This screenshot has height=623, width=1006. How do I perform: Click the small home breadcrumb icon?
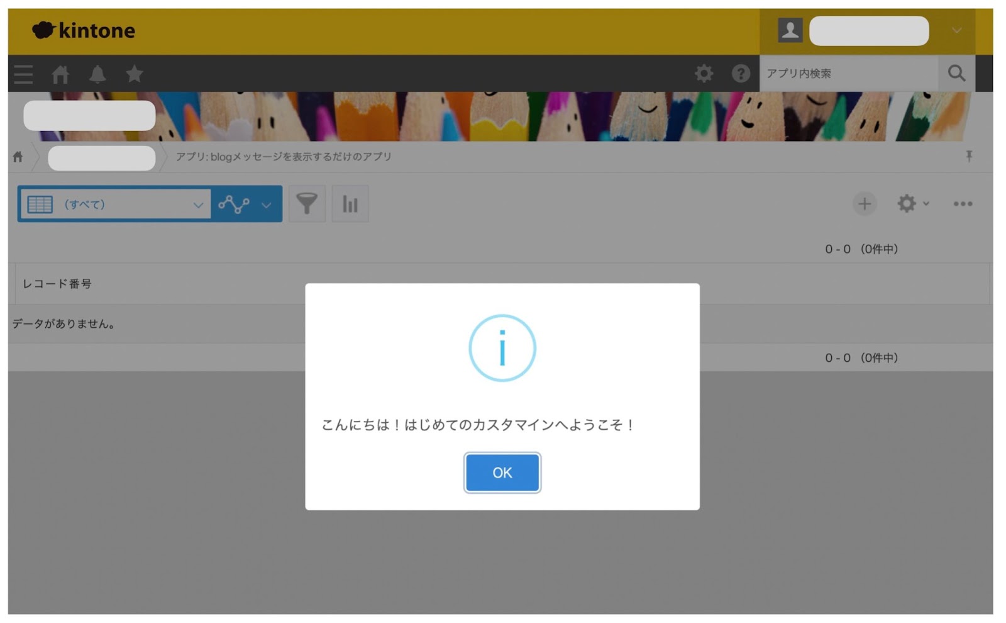click(x=18, y=157)
